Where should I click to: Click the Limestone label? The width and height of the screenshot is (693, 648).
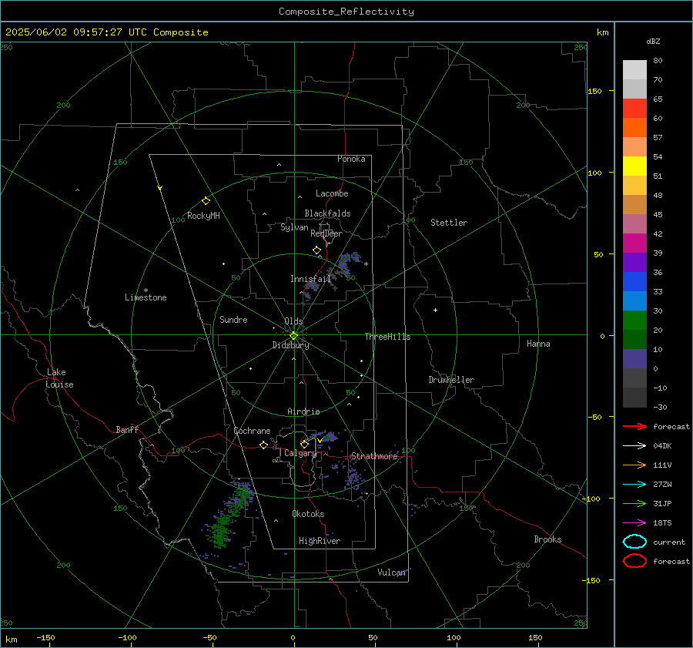[x=146, y=297]
